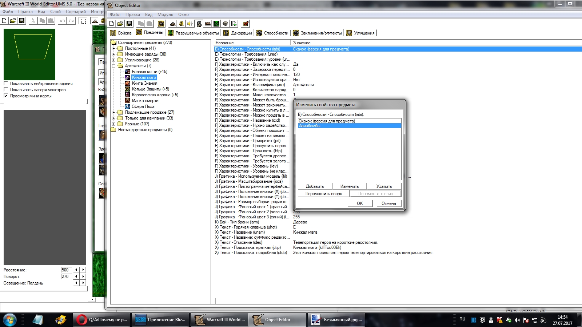Screen dimensions: 582x327
Task: Click Расстояние value field showing 500
Action: point(67,270)
